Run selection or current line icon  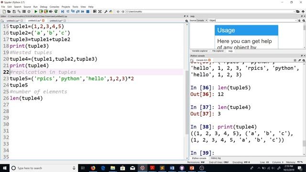(51, 11)
